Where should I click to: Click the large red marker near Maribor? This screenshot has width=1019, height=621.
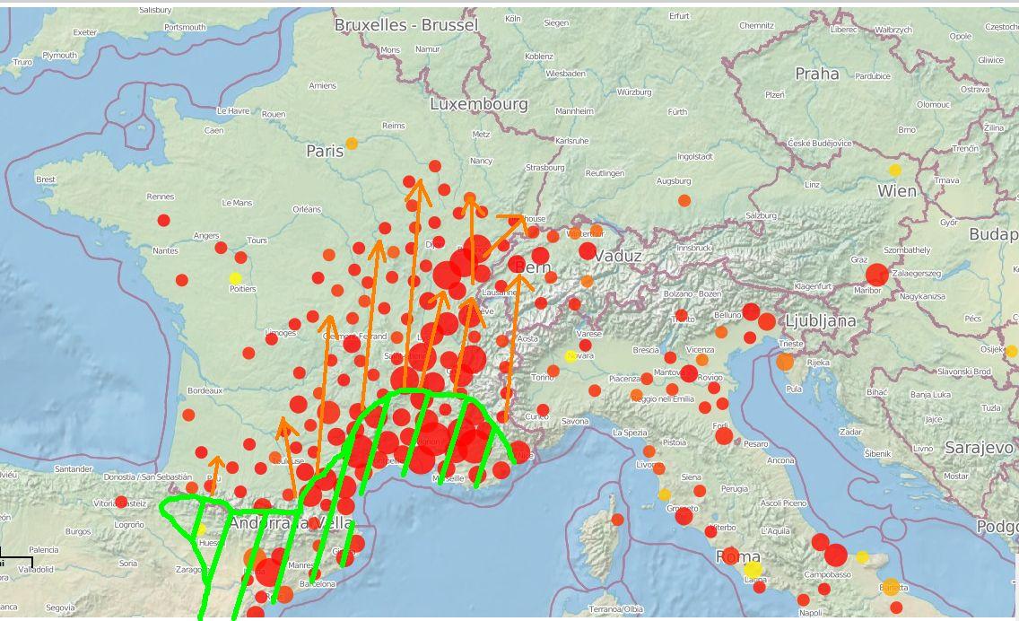tap(876, 275)
